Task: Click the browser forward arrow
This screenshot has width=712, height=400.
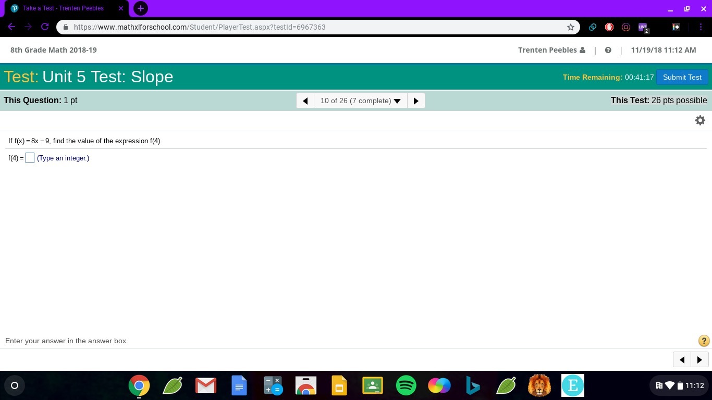Action: click(x=28, y=27)
